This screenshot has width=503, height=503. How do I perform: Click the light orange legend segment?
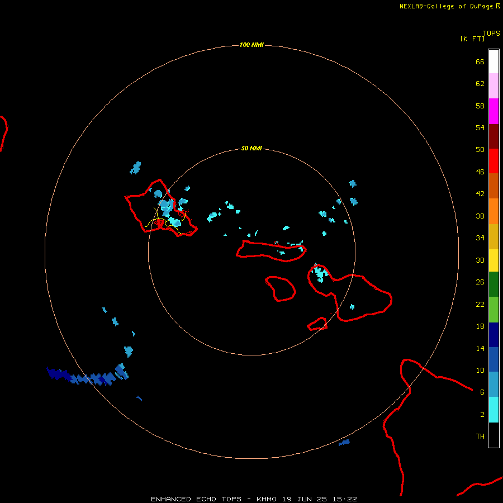[x=493, y=211]
